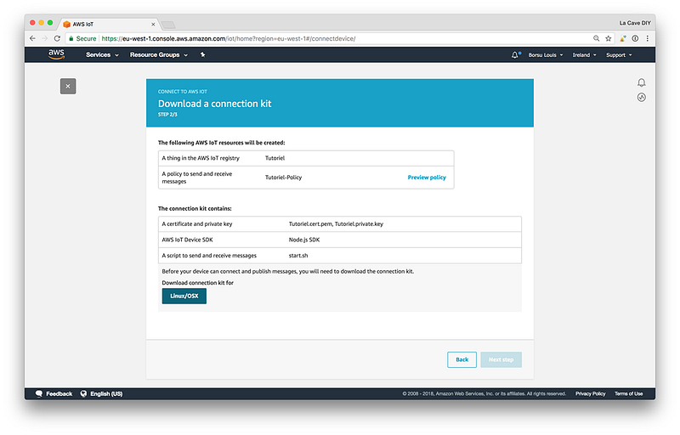Click the Tutoriel thing name text
This screenshot has width=680, height=435.
tap(275, 158)
